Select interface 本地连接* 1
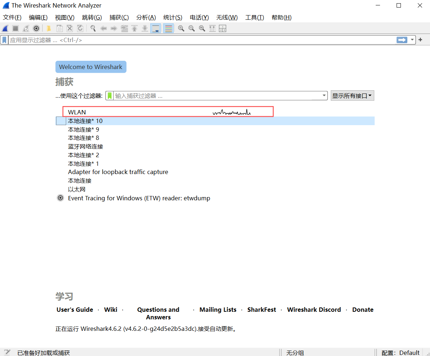 [215, 164]
